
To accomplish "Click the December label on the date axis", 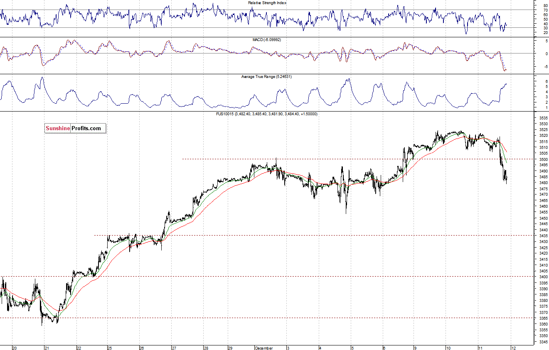I will point(264,348).
